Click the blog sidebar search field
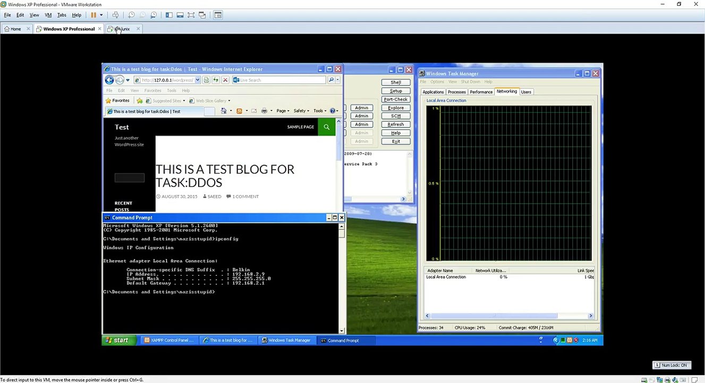 [x=130, y=178]
